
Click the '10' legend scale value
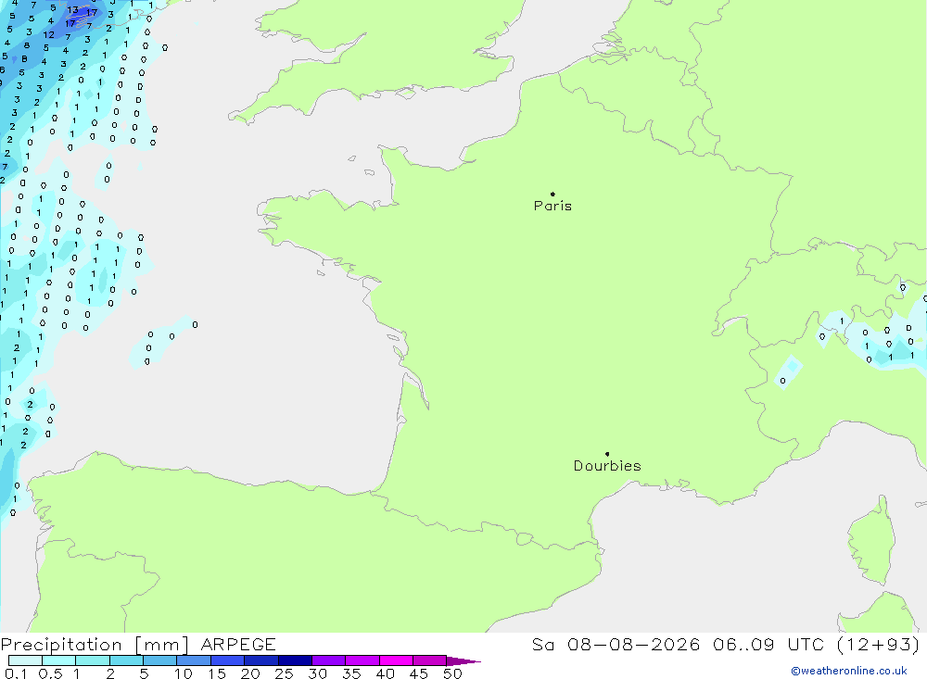coord(184,673)
